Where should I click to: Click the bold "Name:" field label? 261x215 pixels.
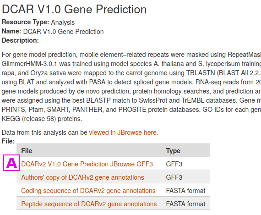pos(11,31)
